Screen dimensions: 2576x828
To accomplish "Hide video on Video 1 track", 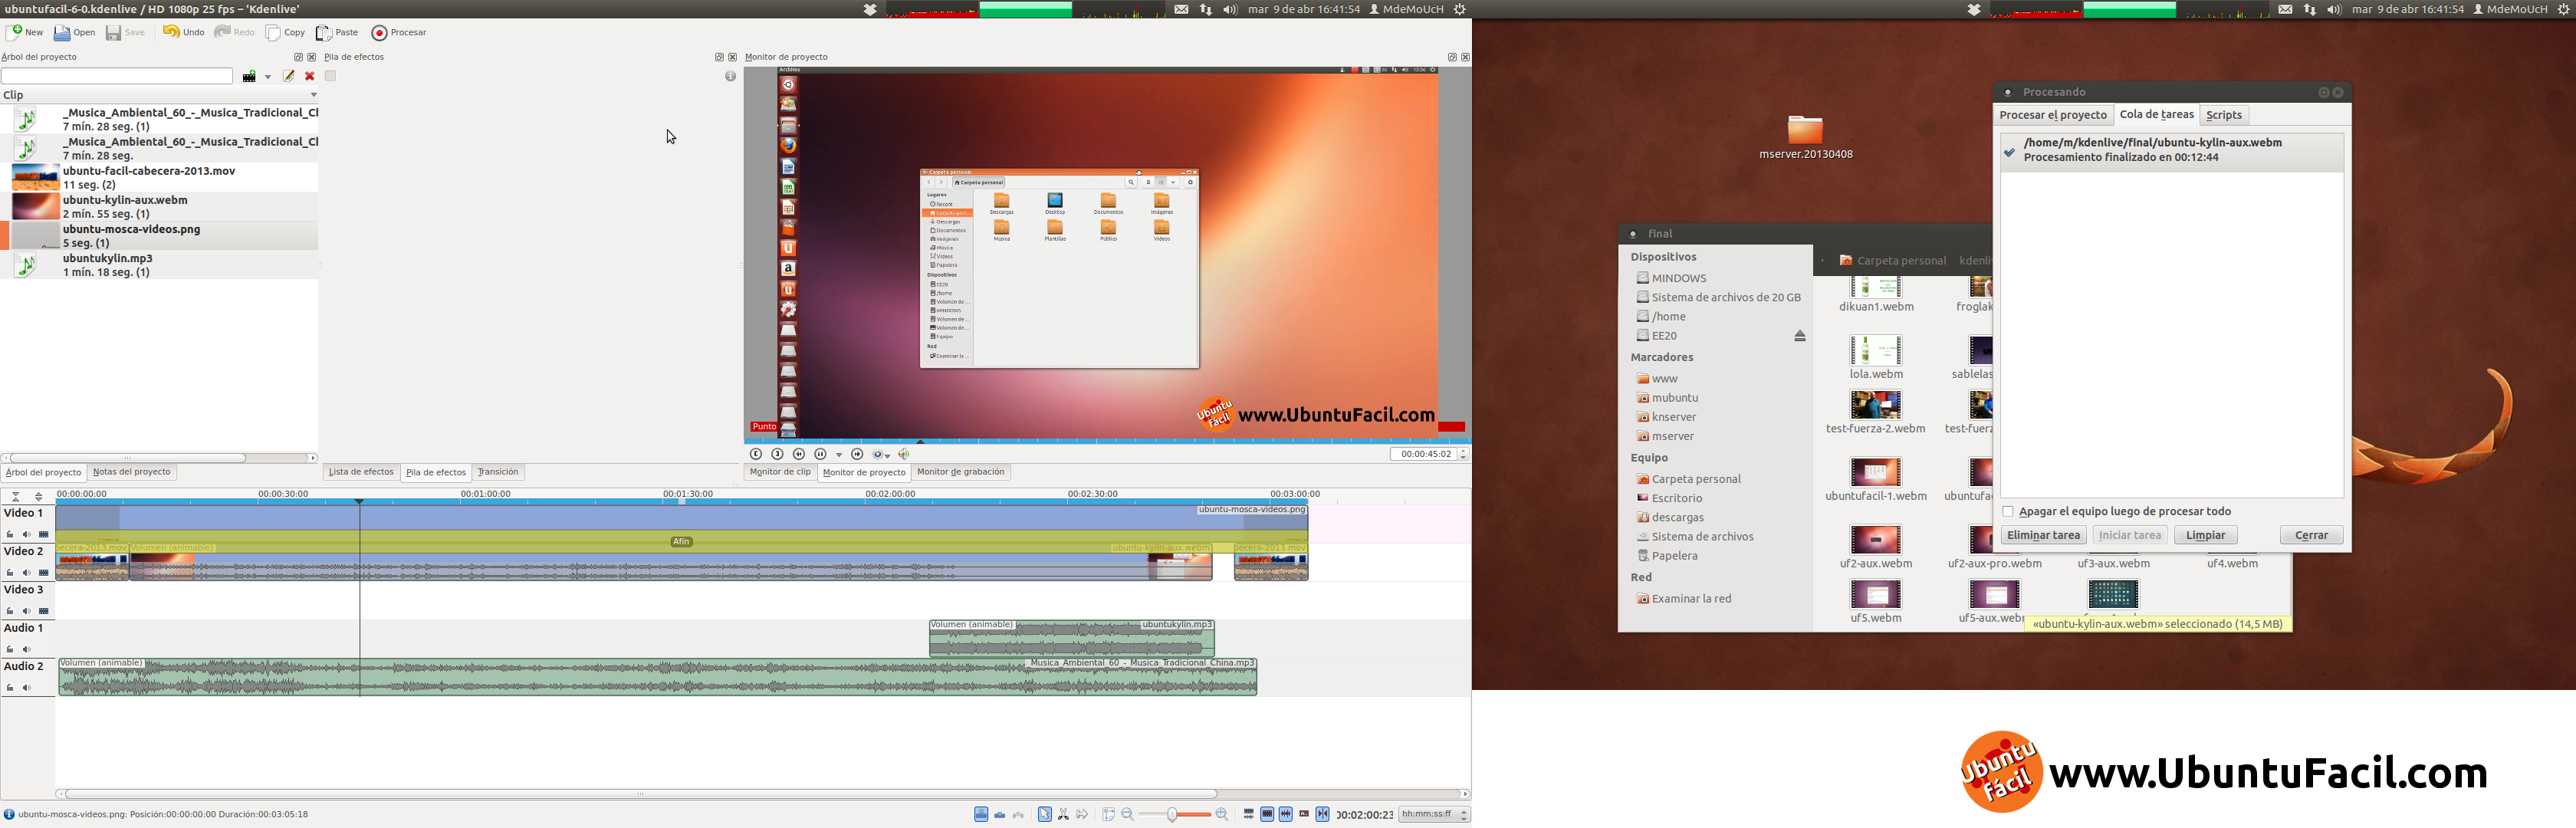I will click(43, 535).
